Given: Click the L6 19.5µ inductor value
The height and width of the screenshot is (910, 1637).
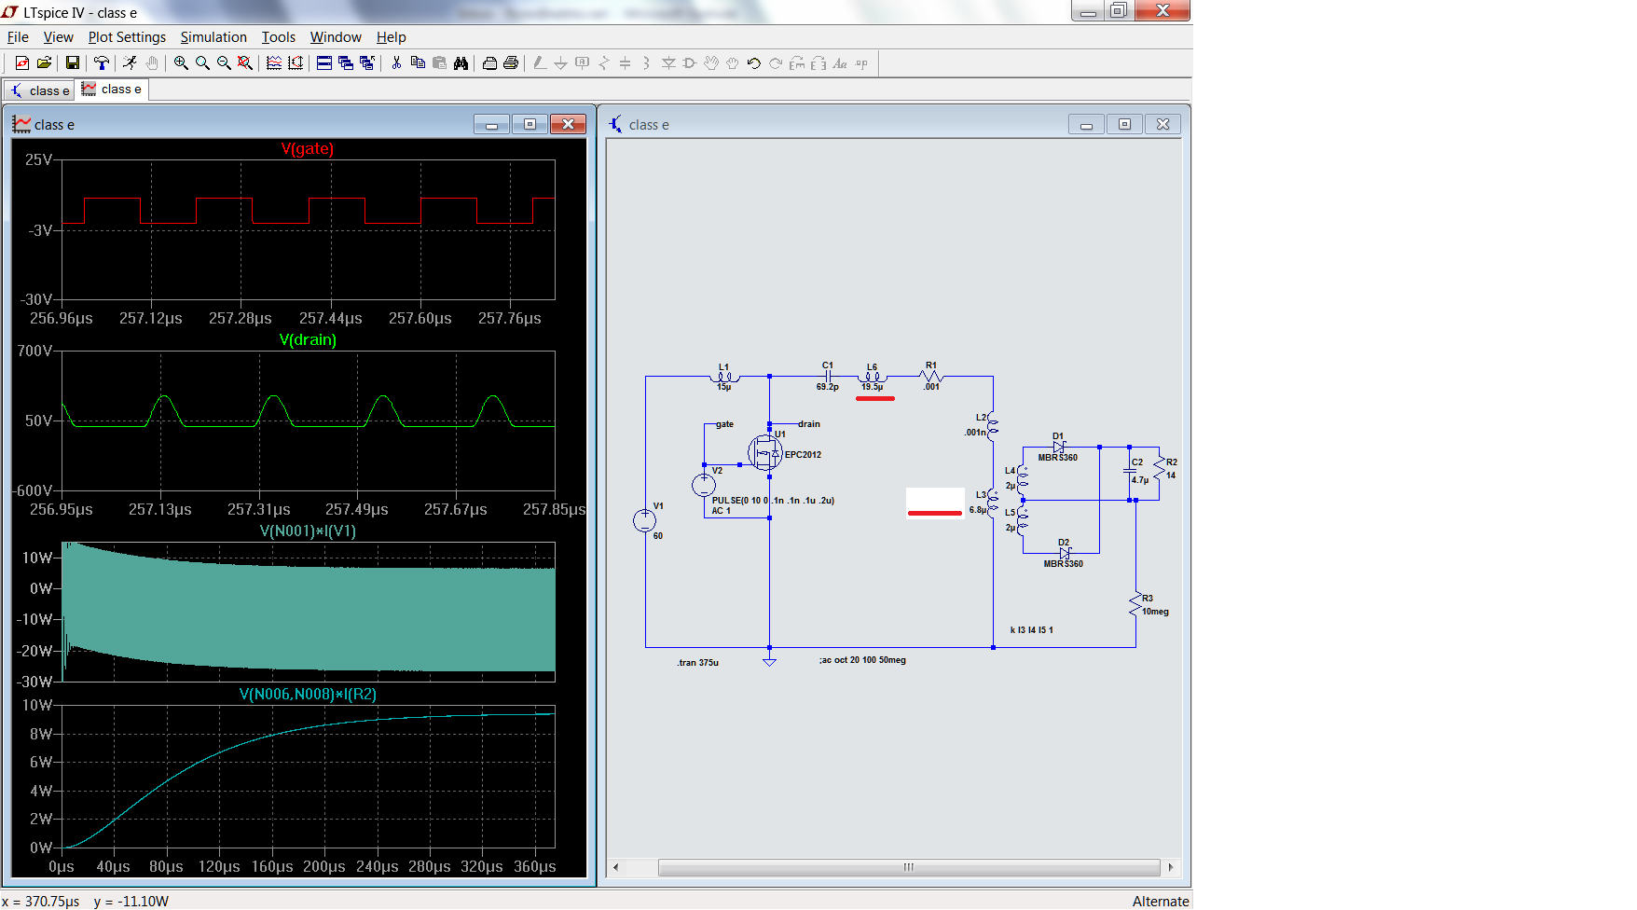Looking at the screenshot, I should tap(872, 387).
